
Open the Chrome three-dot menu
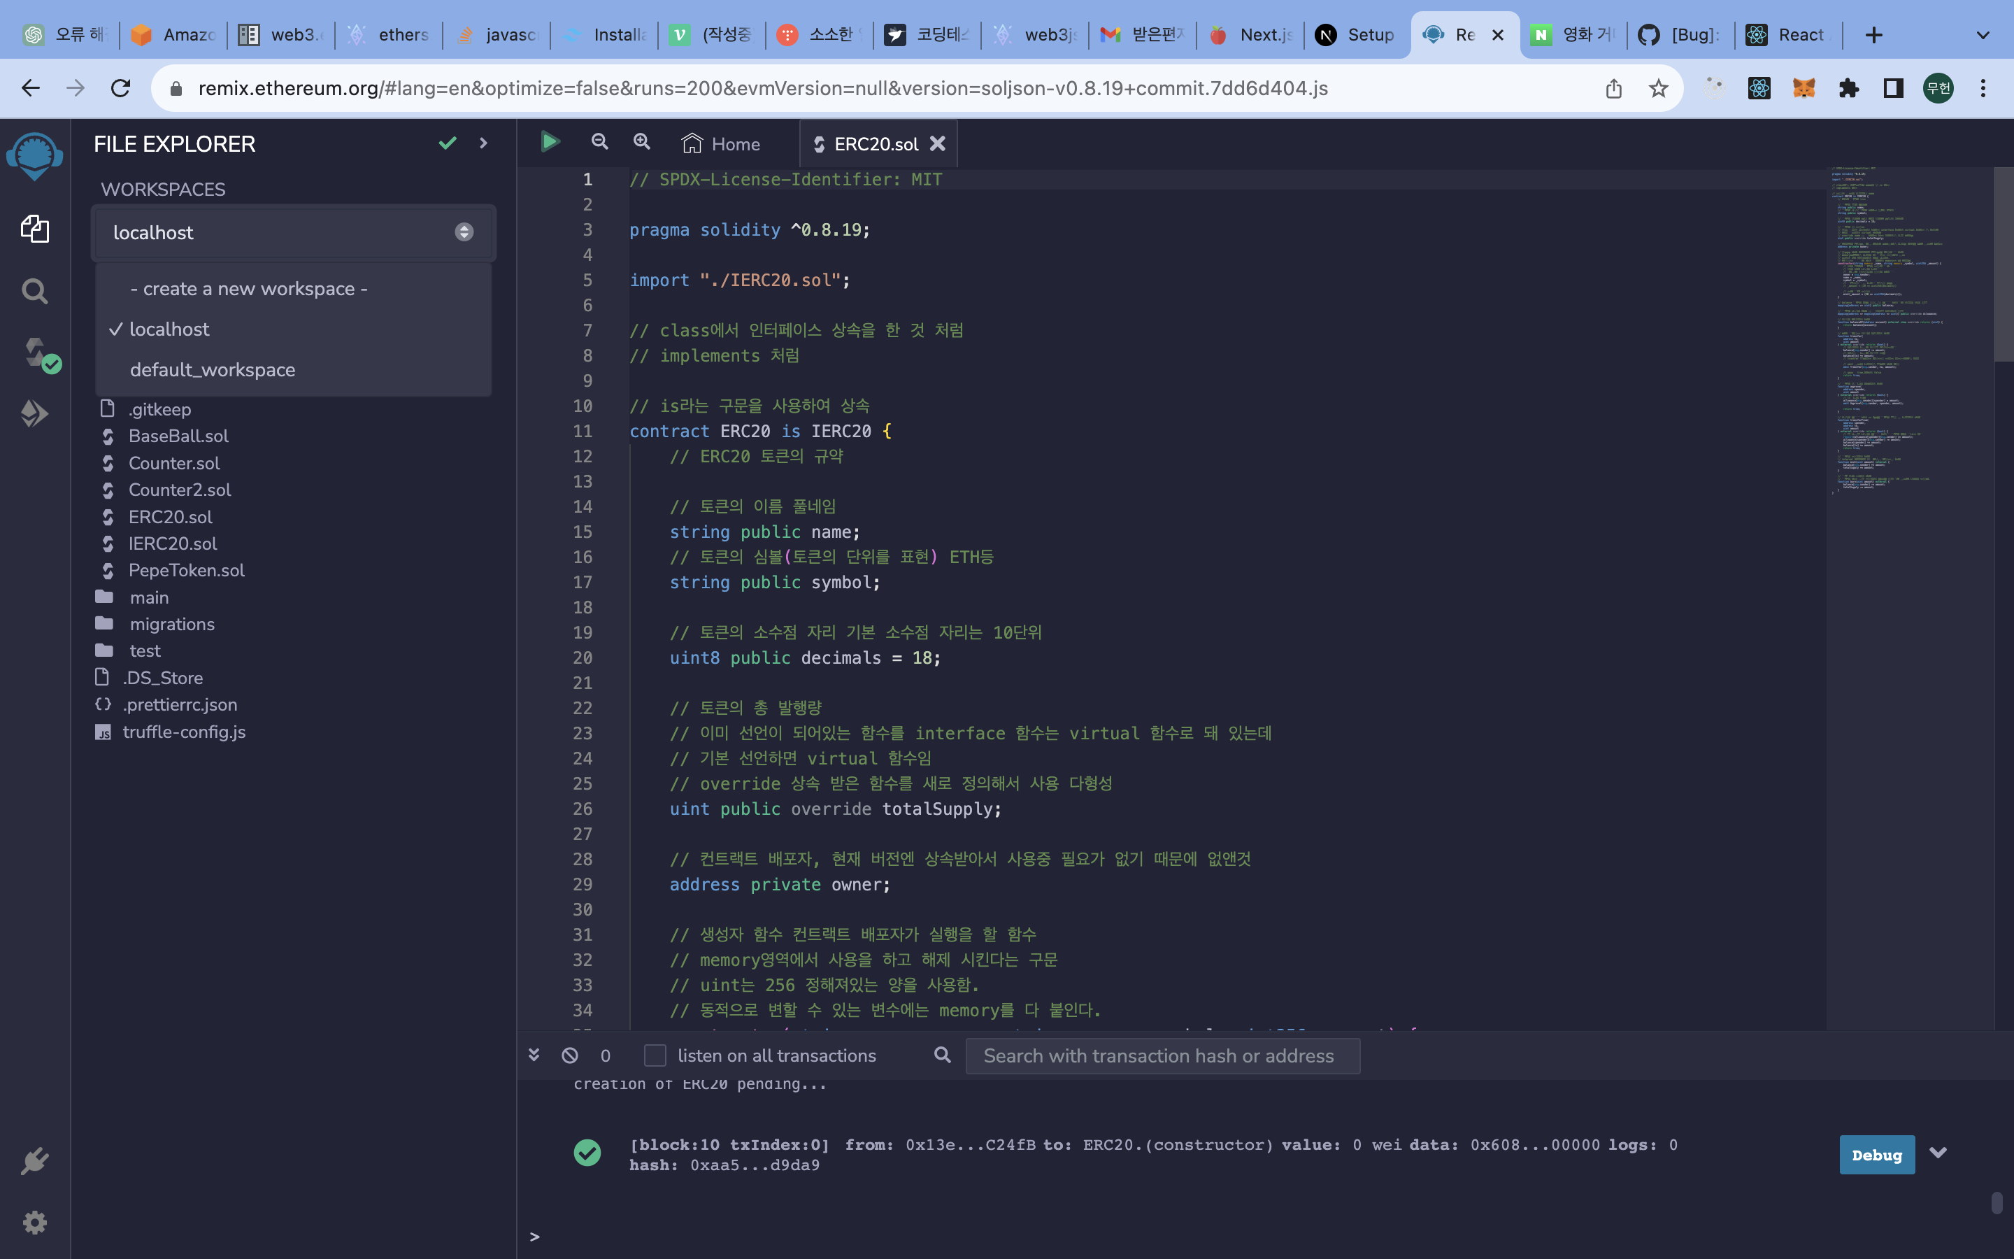click(x=1983, y=88)
